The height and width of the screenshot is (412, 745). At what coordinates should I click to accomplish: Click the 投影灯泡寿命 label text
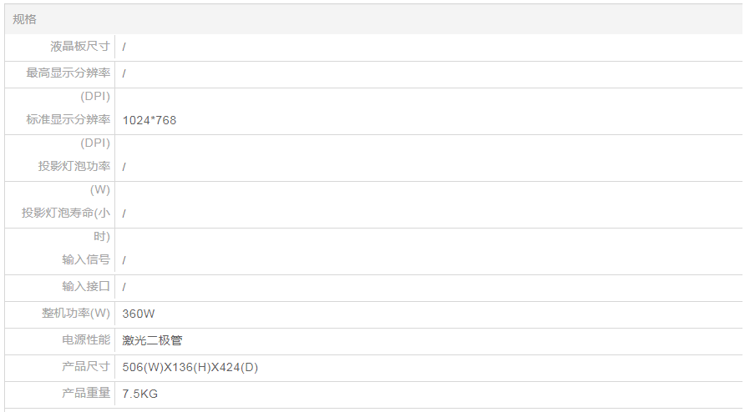click(66, 214)
